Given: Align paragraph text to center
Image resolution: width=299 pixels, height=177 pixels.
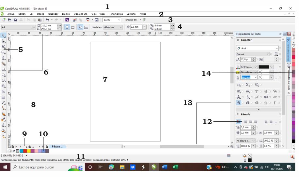Looking at the screenshot, I should pyautogui.click(x=251, y=122).
